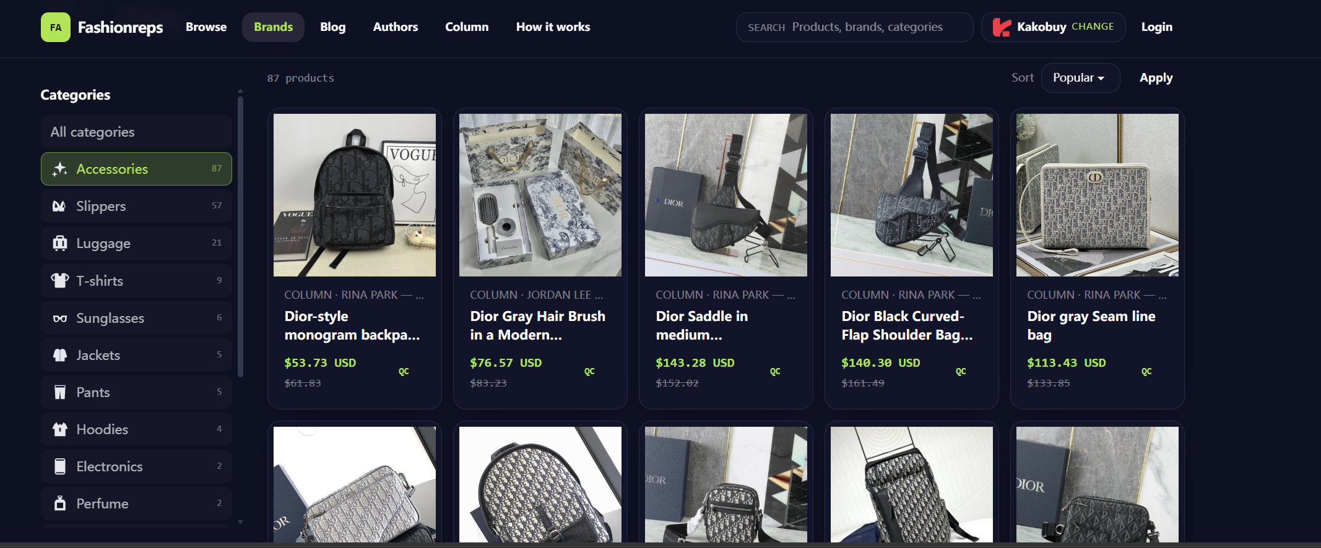Click the Kakobuy agent logo icon
Image resolution: width=1321 pixels, height=548 pixels.
[1002, 27]
